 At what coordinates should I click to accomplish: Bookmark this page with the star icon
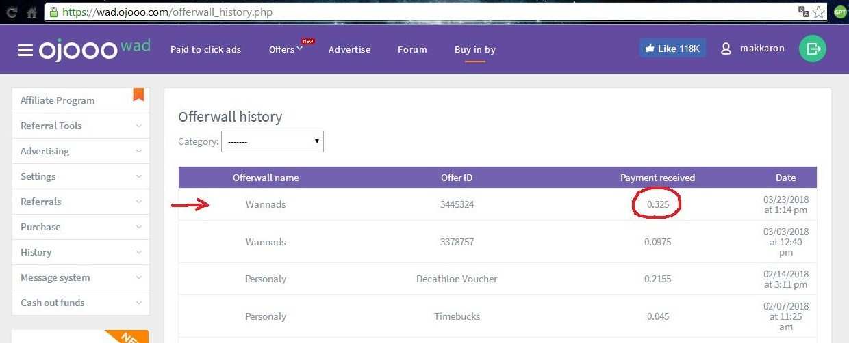pos(819,12)
